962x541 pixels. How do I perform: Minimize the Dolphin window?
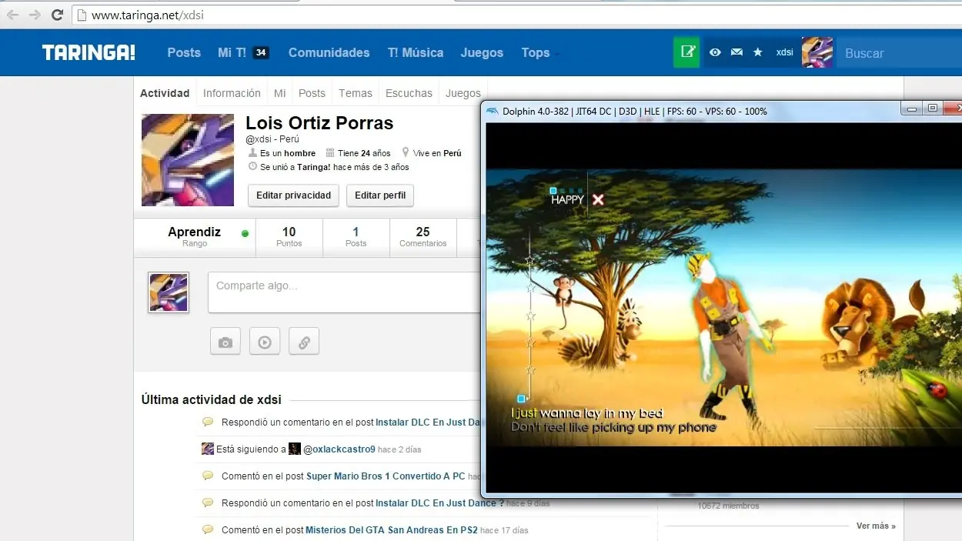tap(911, 109)
